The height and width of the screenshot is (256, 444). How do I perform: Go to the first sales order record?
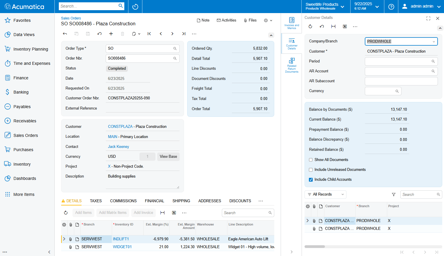[x=149, y=34]
